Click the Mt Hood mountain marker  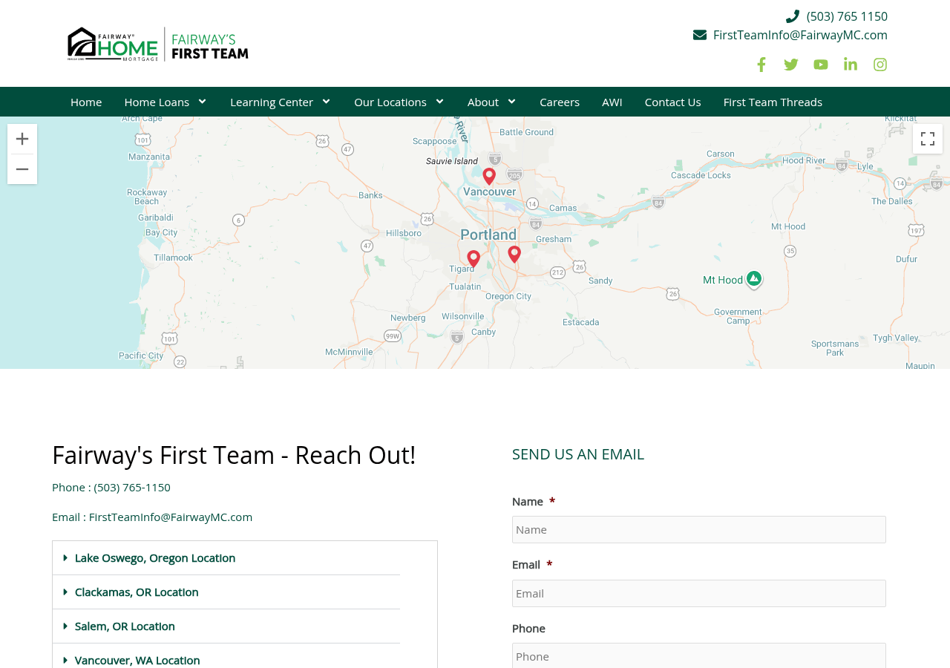(x=754, y=279)
